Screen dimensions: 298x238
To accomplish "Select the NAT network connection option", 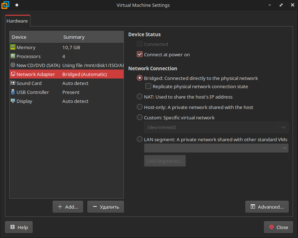I will 140,96.
